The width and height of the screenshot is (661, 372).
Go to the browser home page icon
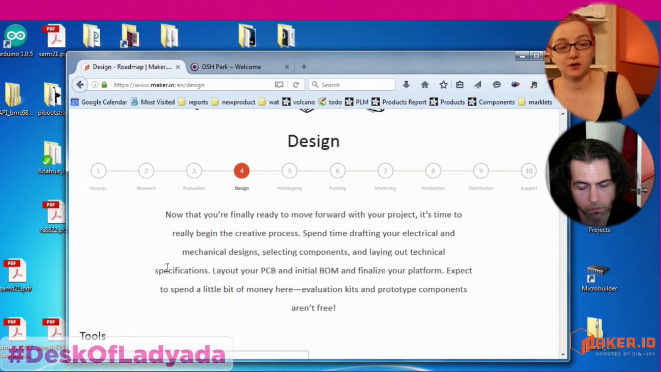424,85
